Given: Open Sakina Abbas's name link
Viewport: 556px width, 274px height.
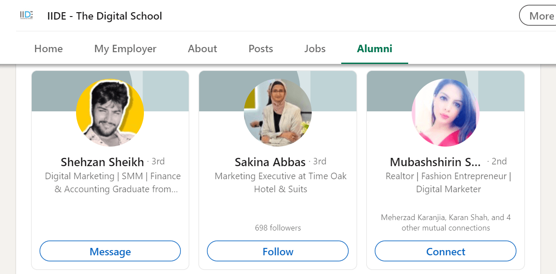Looking at the screenshot, I should point(270,161).
